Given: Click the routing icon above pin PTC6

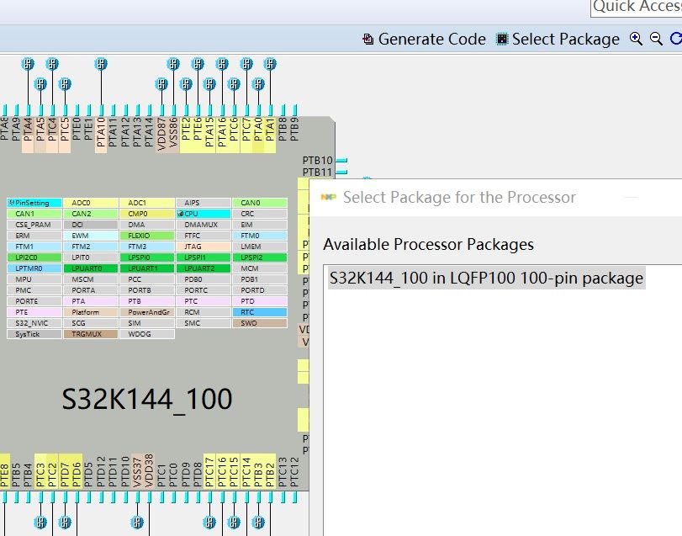Looking at the screenshot, I should click(234, 83).
